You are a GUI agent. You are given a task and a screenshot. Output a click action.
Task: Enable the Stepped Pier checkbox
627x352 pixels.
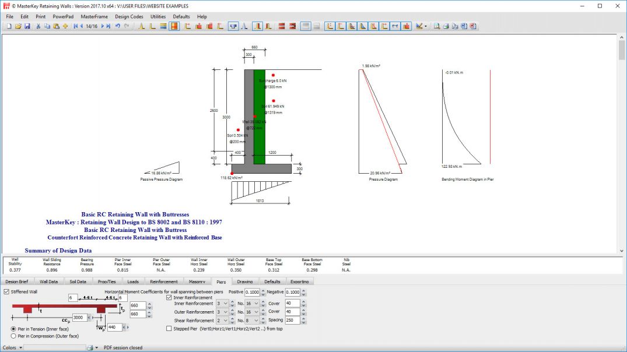(x=169, y=329)
